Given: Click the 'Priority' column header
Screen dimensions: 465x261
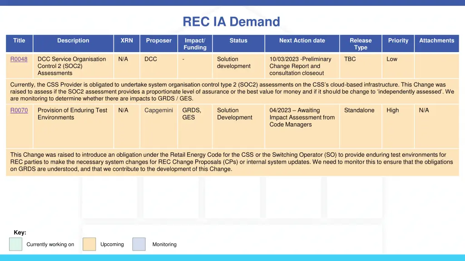Looking at the screenshot, I should point(398,43).
